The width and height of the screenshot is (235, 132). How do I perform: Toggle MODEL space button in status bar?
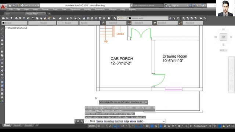click(92, 126)
